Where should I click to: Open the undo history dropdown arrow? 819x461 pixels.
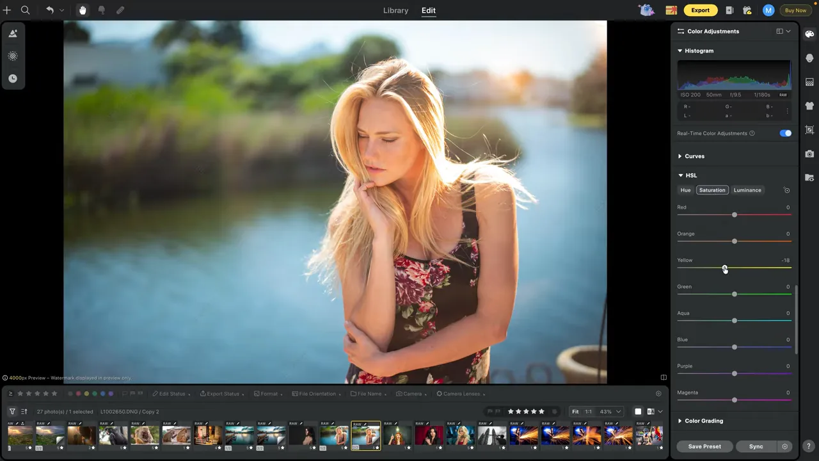(61, 10)
